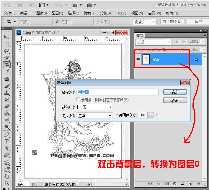
Task: Open the 窗口(W) menu
Action: pos(154,13)
